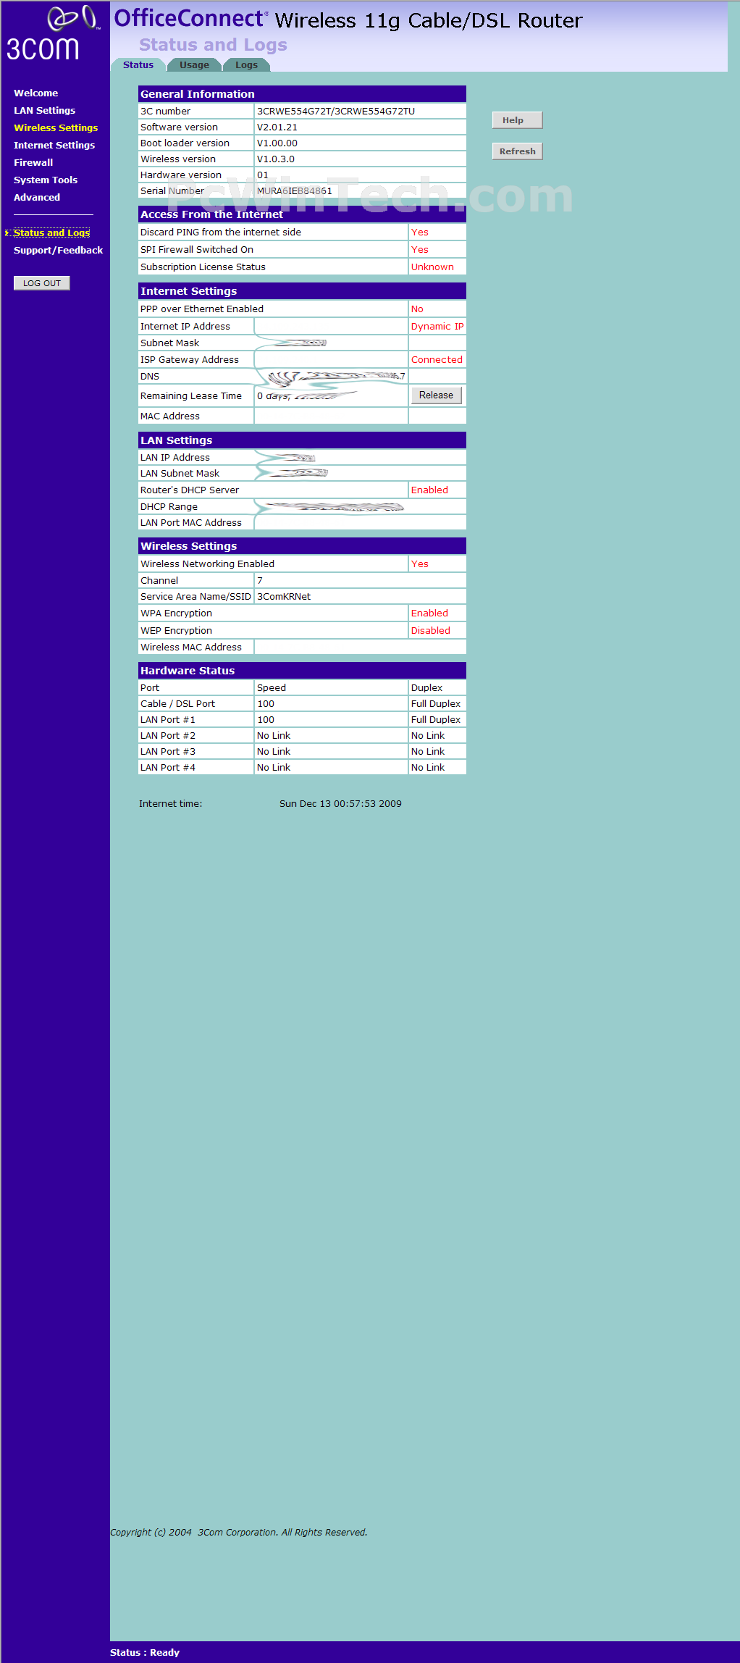Click the Connected status text
The height and width of the screenshot is (1663, 740).
pos(437,359)
